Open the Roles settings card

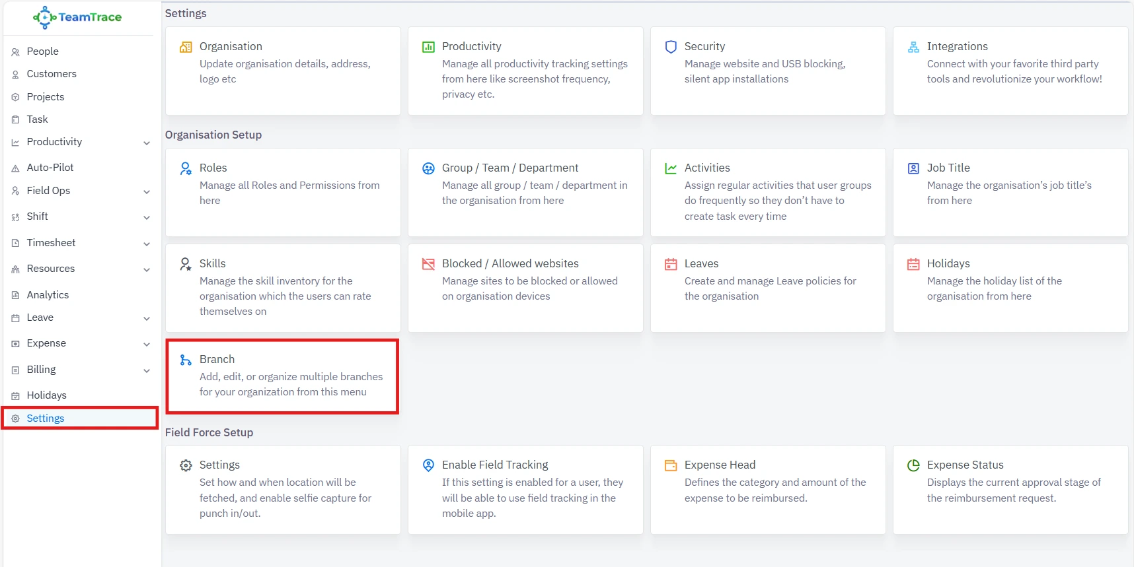click(x=283, y=192)
